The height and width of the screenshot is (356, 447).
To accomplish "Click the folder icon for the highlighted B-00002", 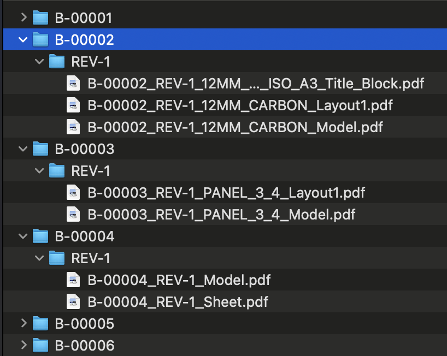I will 40,39.
